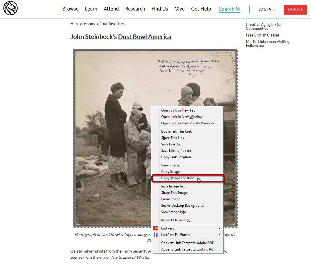Open the Learn navigation item
Viewport: 311px width, 266px height.
91,9
